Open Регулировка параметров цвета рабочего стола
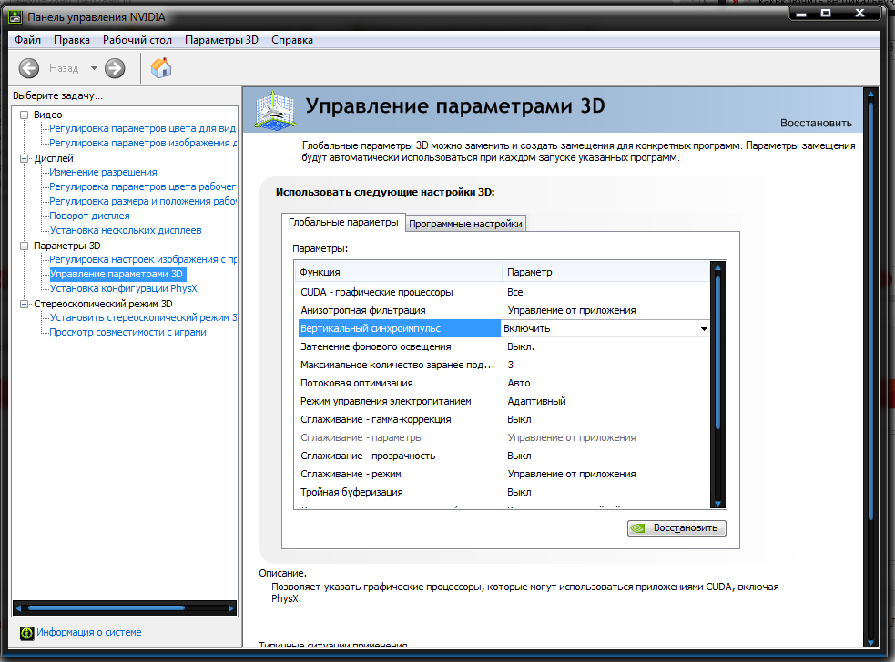This screenshot has width=895, height=662. pos(142,186)
